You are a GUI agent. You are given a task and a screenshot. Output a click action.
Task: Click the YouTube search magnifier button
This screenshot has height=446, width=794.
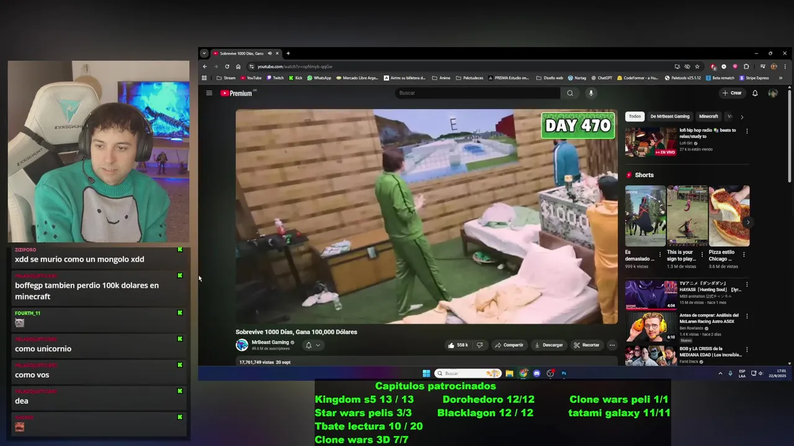[570, 93]
